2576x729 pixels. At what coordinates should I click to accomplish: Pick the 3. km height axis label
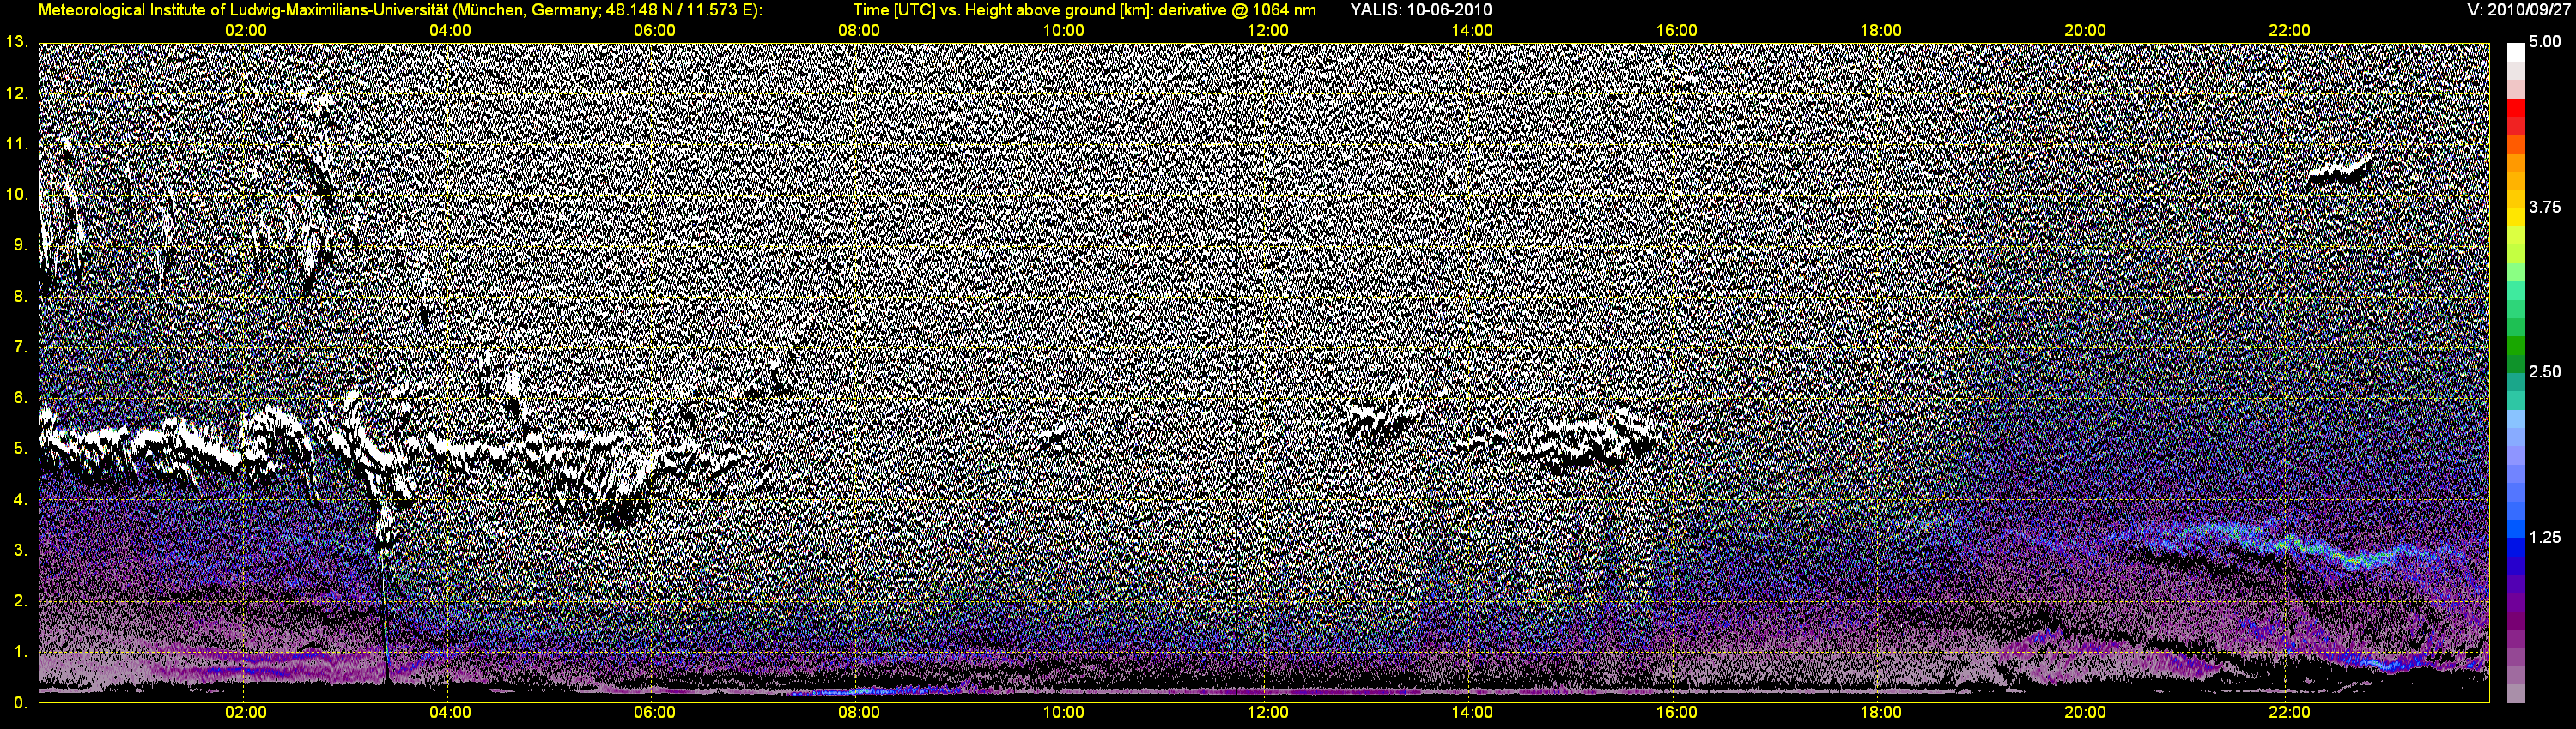19,551
